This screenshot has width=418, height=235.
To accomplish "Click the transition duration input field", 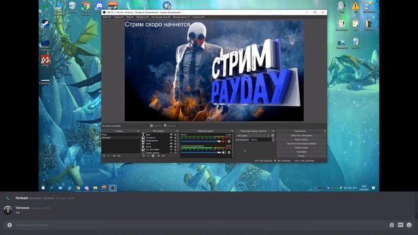I will pyautogui.click(x=260, y=140).
